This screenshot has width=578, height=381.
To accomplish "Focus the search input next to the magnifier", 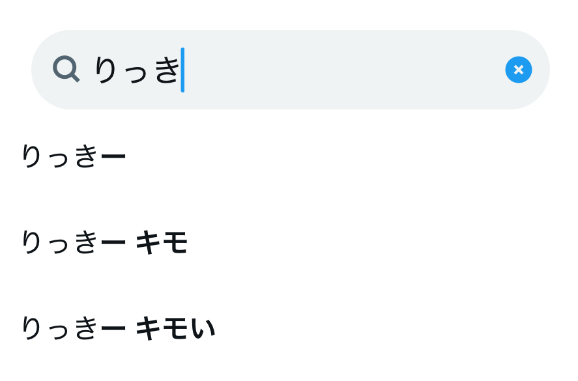I will [261, 70].
